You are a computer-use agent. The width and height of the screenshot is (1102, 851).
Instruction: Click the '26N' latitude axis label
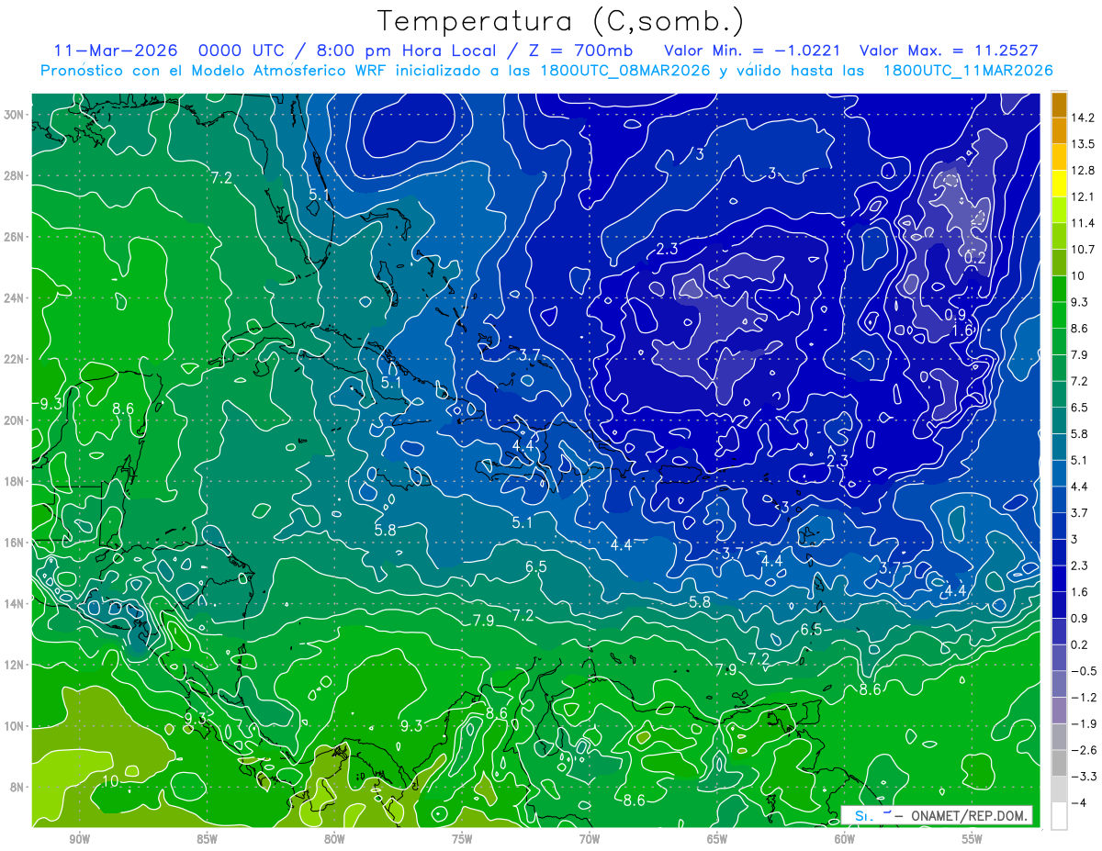pos(15,237)
